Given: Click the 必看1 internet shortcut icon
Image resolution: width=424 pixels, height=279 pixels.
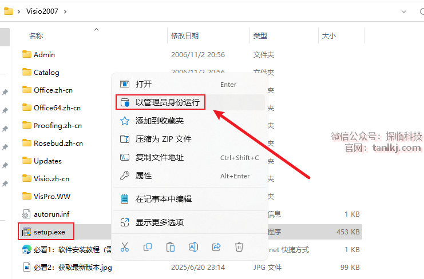Looking at the screenshot, I should tap(26, 250).
